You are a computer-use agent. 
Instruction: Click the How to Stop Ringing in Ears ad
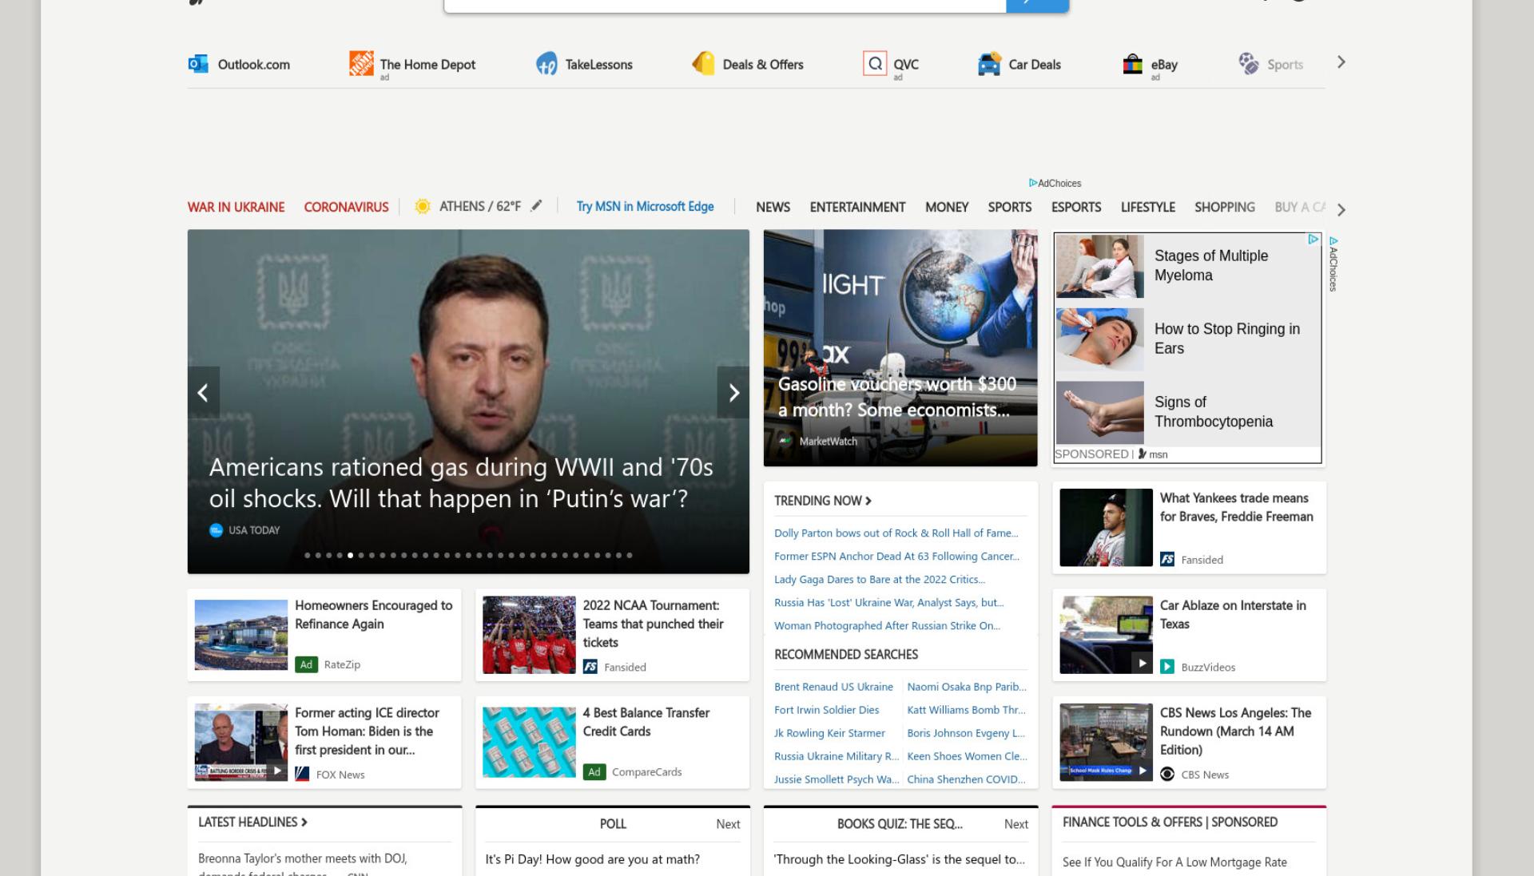(x=1188, y=339)
